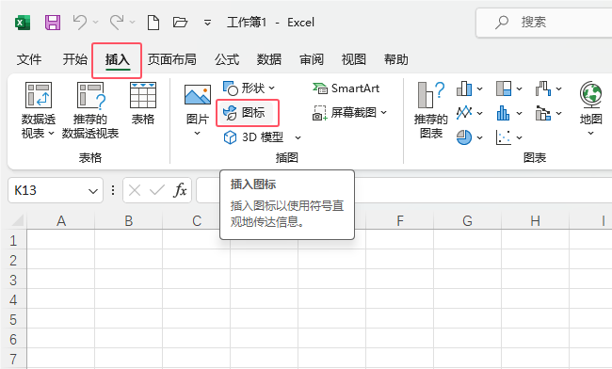This screenshot has width=612, height=369.
Task: Expand the column chart dropdown arrow
Action: pyautogui.click(x=479, y=88)
